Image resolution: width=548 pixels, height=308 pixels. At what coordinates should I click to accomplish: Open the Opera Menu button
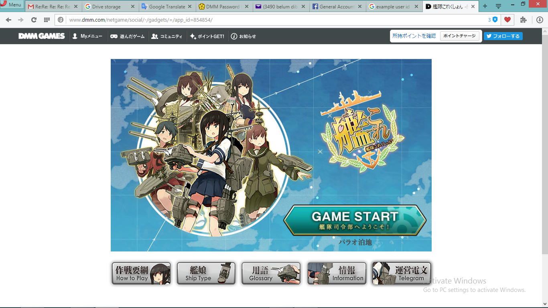(11, 5)
